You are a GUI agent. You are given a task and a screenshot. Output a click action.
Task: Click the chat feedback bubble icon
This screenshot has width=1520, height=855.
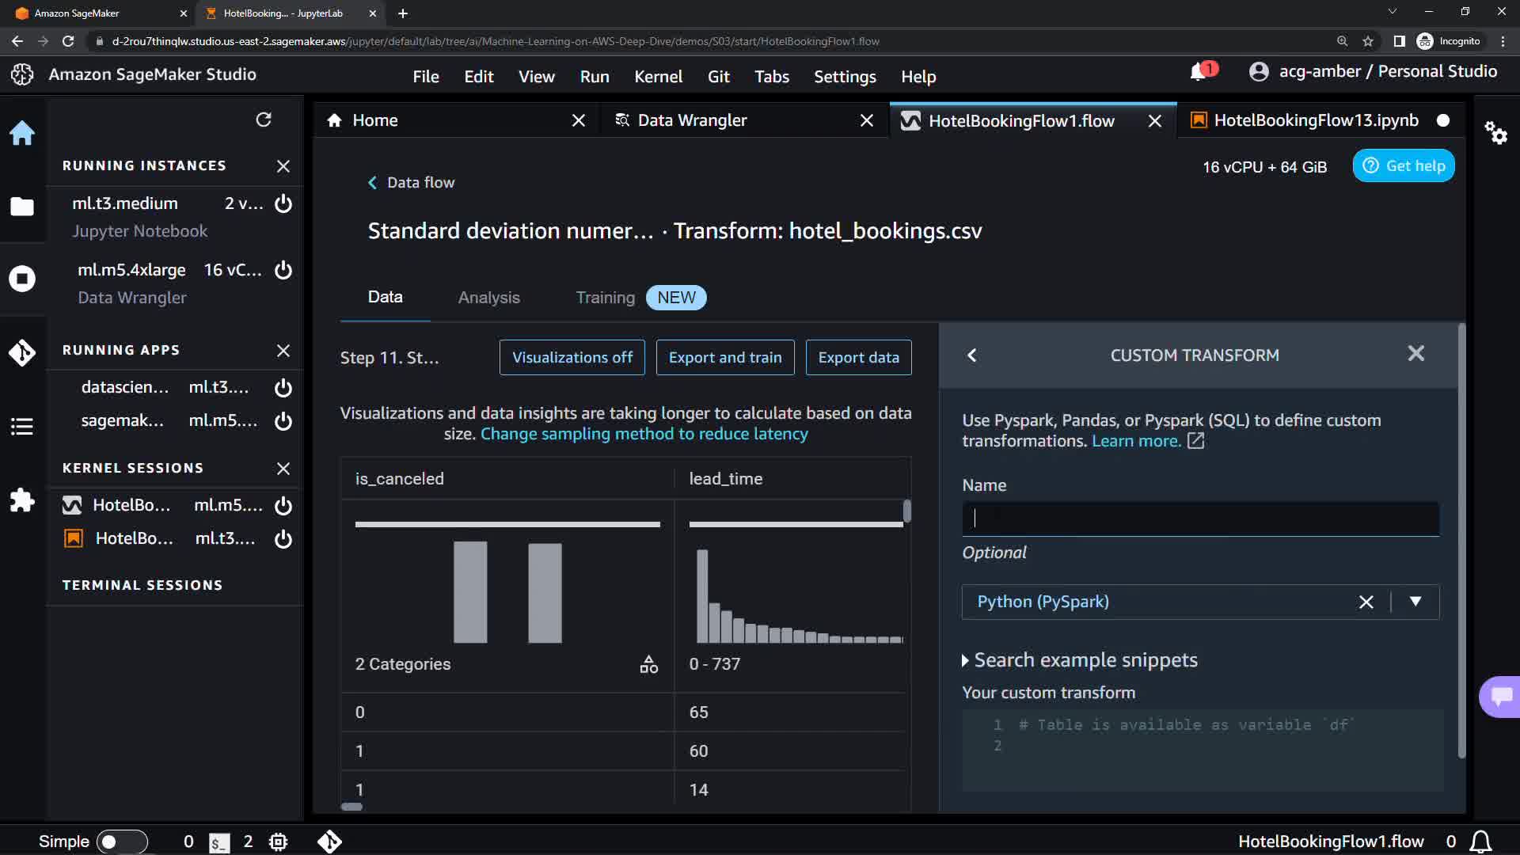(x=1500, y=697)
